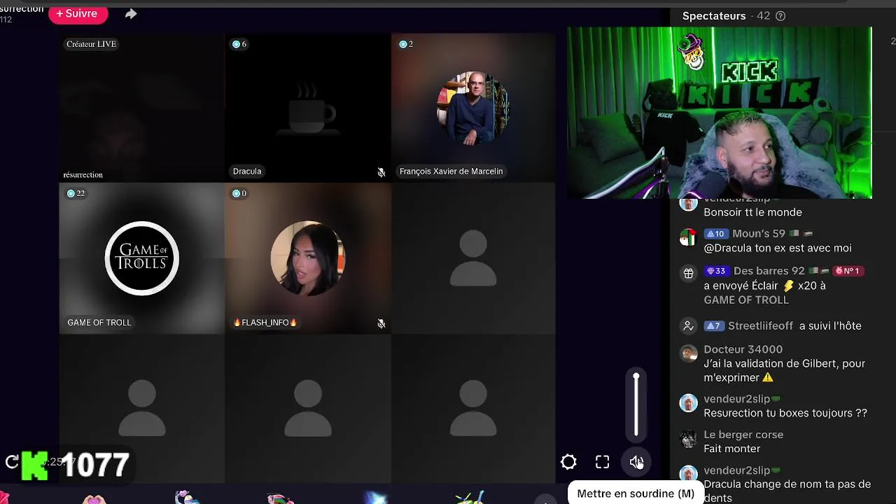
Task: Click the coin count 6 on Dracula's tile
Action: (x=239, y=44)
